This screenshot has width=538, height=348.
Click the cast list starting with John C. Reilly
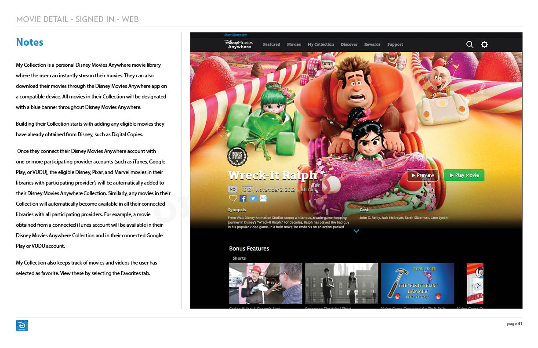click(403, 217)
